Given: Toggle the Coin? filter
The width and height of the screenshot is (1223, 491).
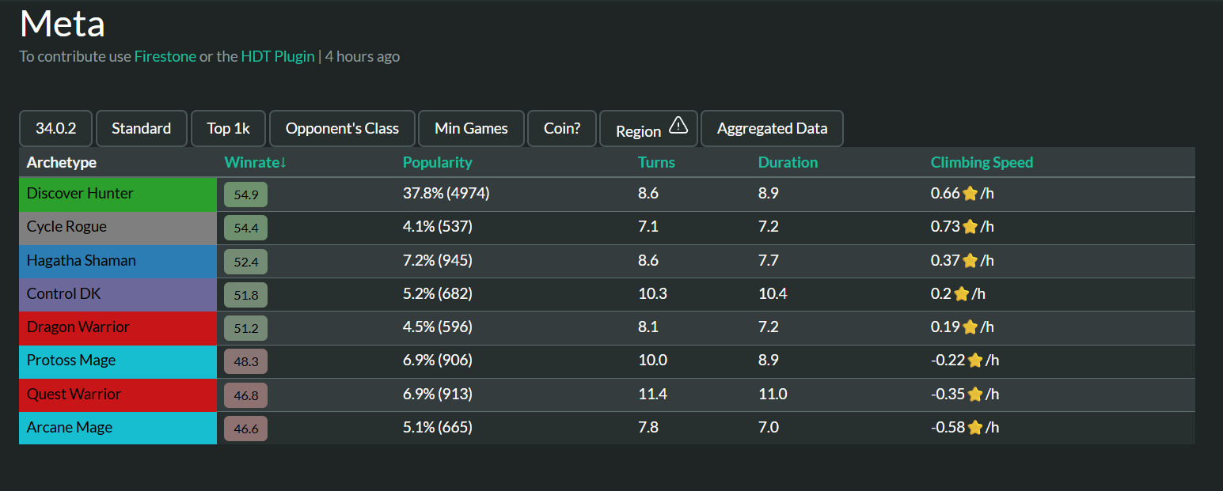Looking at the screenshot, I should point(562,128).
